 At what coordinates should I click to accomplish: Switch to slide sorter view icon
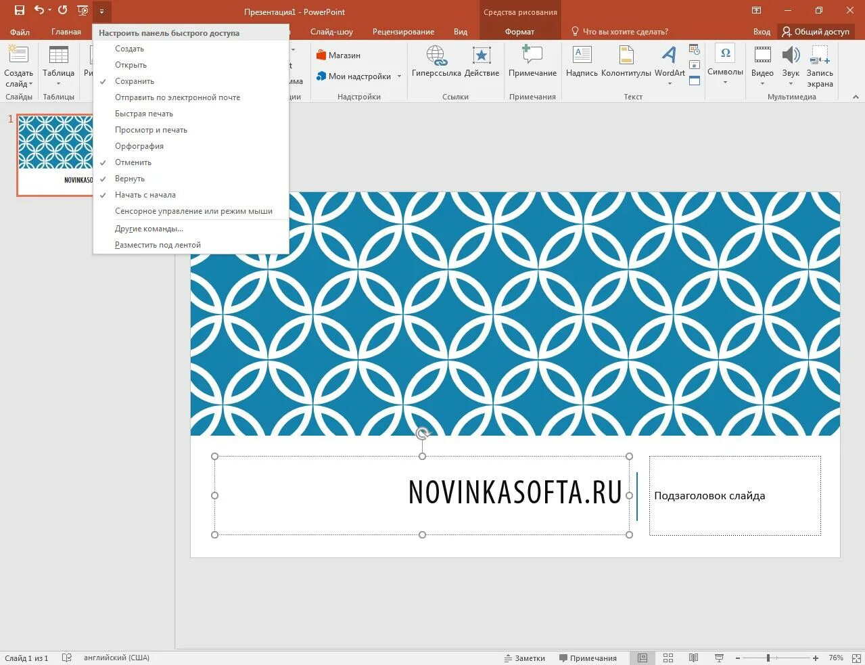coord(668,657)
